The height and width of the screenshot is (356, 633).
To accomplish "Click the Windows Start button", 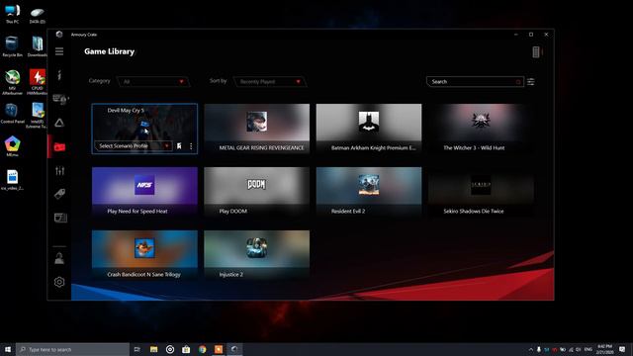I will coord(8,349).
